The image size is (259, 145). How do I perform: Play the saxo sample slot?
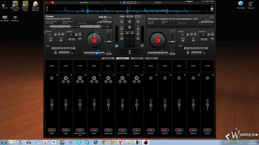[66, 66]
